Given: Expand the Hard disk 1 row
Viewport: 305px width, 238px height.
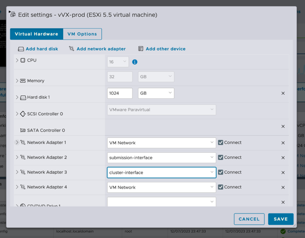Looking at the screenshot, I should [x=17, y=97].
